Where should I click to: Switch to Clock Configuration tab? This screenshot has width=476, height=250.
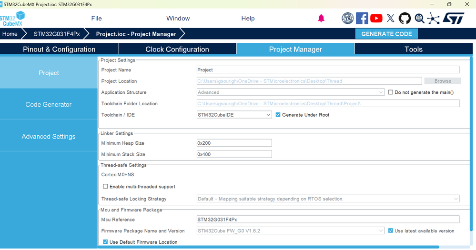click(177, 49)
